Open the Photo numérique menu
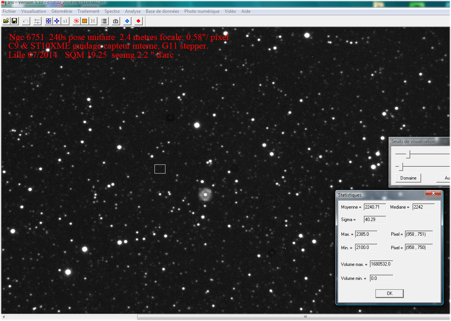The width and height of the screenshot is (451, 321). (202, 11)
